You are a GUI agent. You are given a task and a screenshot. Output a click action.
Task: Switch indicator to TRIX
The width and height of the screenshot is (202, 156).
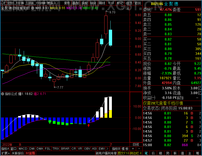point(56,149)
